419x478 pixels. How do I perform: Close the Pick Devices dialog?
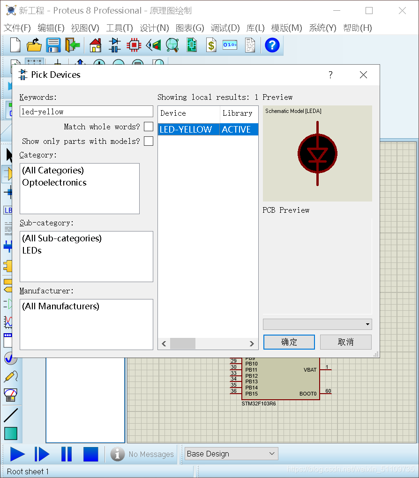coord(363,75)
